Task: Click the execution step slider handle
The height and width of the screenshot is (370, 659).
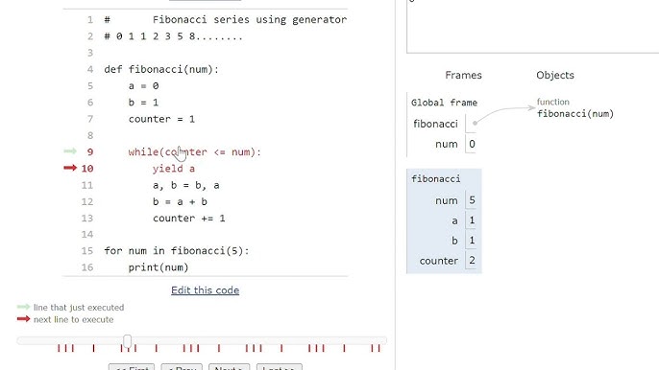Action: pyautogui.click(x=128, y=341)
